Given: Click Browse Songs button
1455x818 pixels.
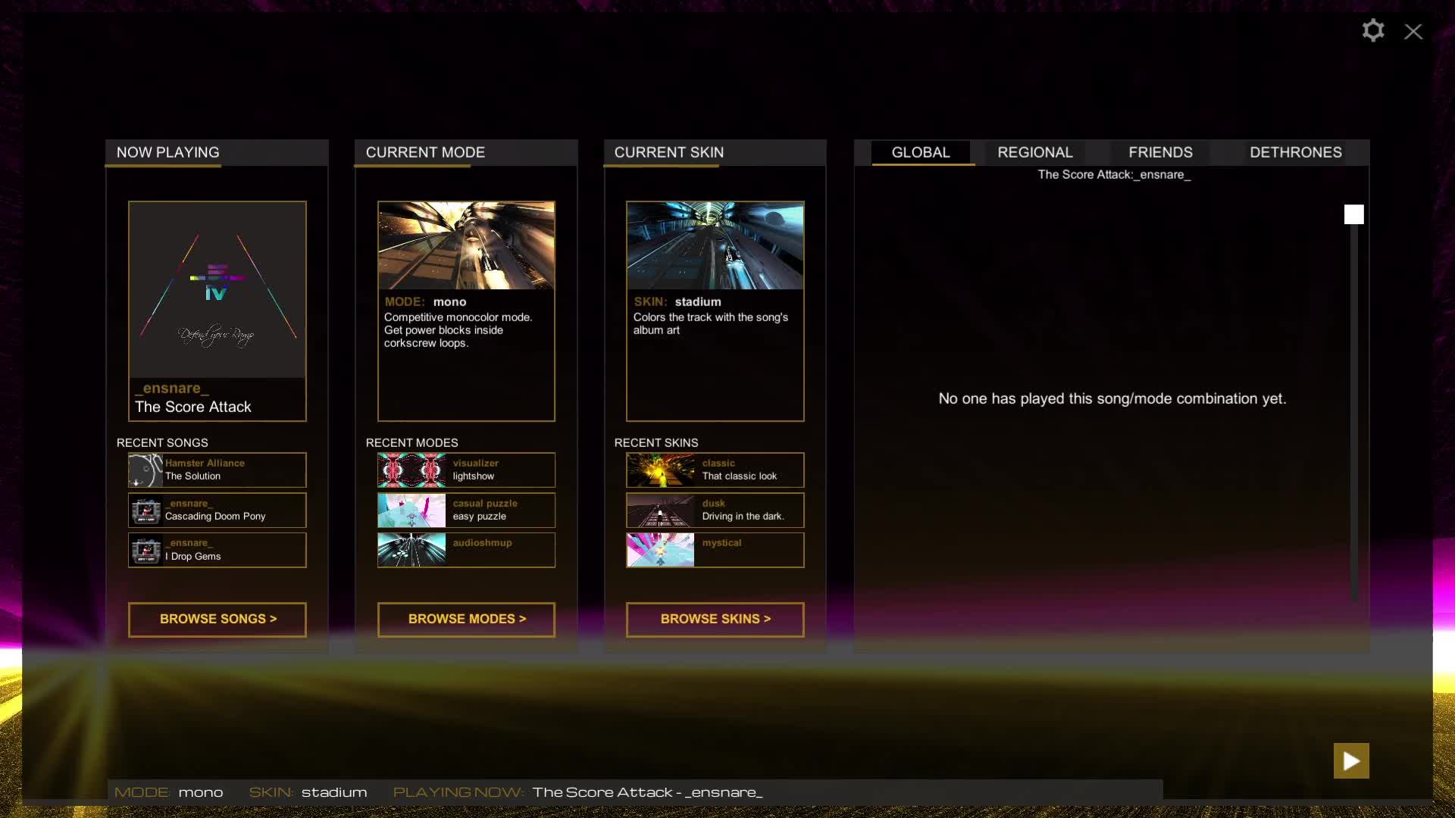Looking at the screenshot, I should coord(217,619).
